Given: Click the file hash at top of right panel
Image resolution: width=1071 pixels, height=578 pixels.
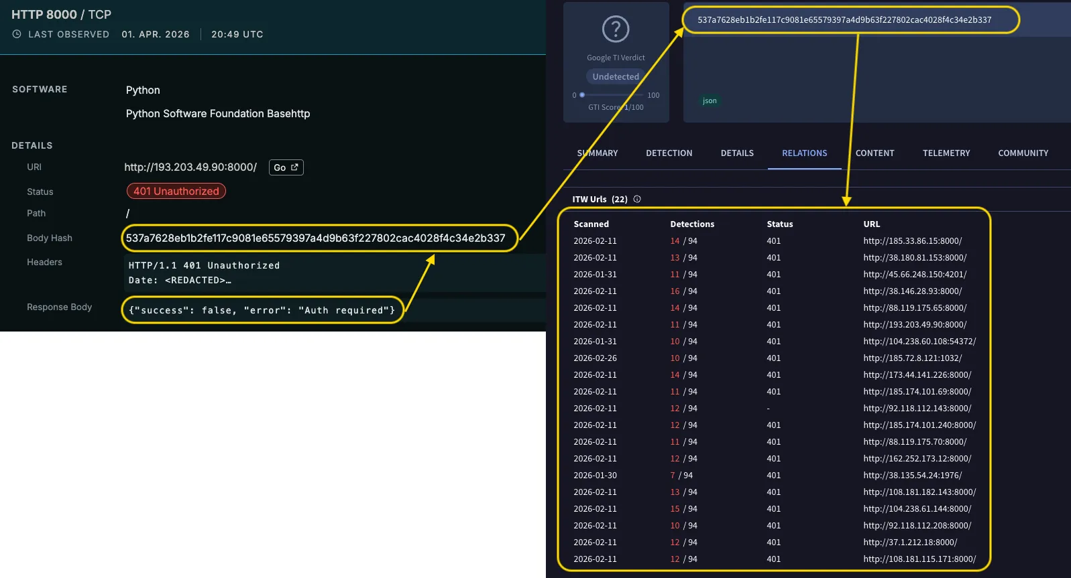Looking at the screenshot, I should pyautogui.click(x=844, y=20).
